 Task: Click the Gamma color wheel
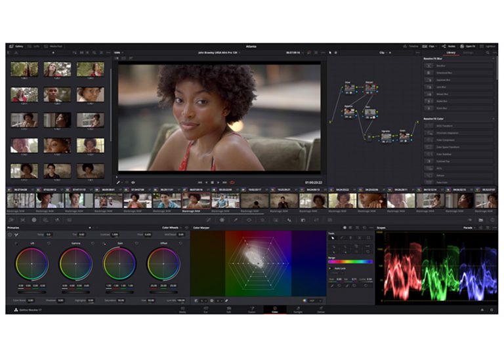point(75,264)
